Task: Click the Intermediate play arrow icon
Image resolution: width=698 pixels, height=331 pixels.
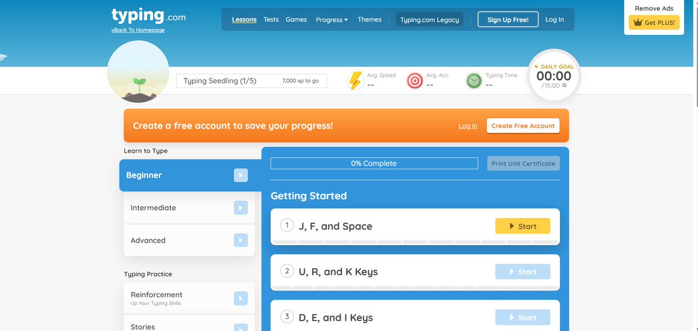Action: click(x=241, y=208)
